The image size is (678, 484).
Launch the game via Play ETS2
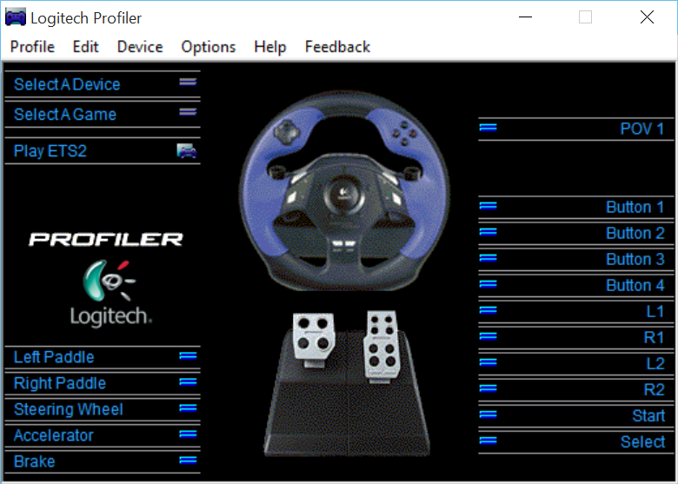click(103, 151)
